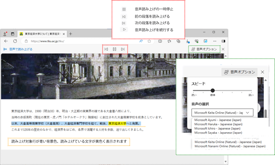View site information via the lock icon
Screen dimensions: 275x165
click(26, 41)
